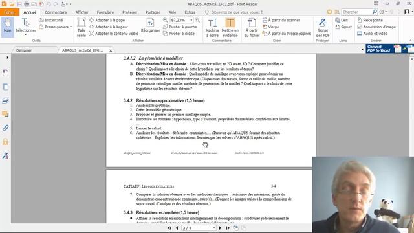Open the document tab list dropdown arrow

pyautogui.click(x=362, y=49)
